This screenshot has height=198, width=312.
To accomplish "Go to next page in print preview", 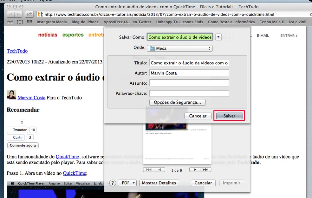I will (195, 170).
